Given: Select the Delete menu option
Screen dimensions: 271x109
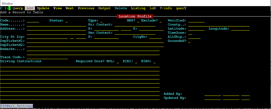Looking at the screenshot, I should [x=121, y=8].
